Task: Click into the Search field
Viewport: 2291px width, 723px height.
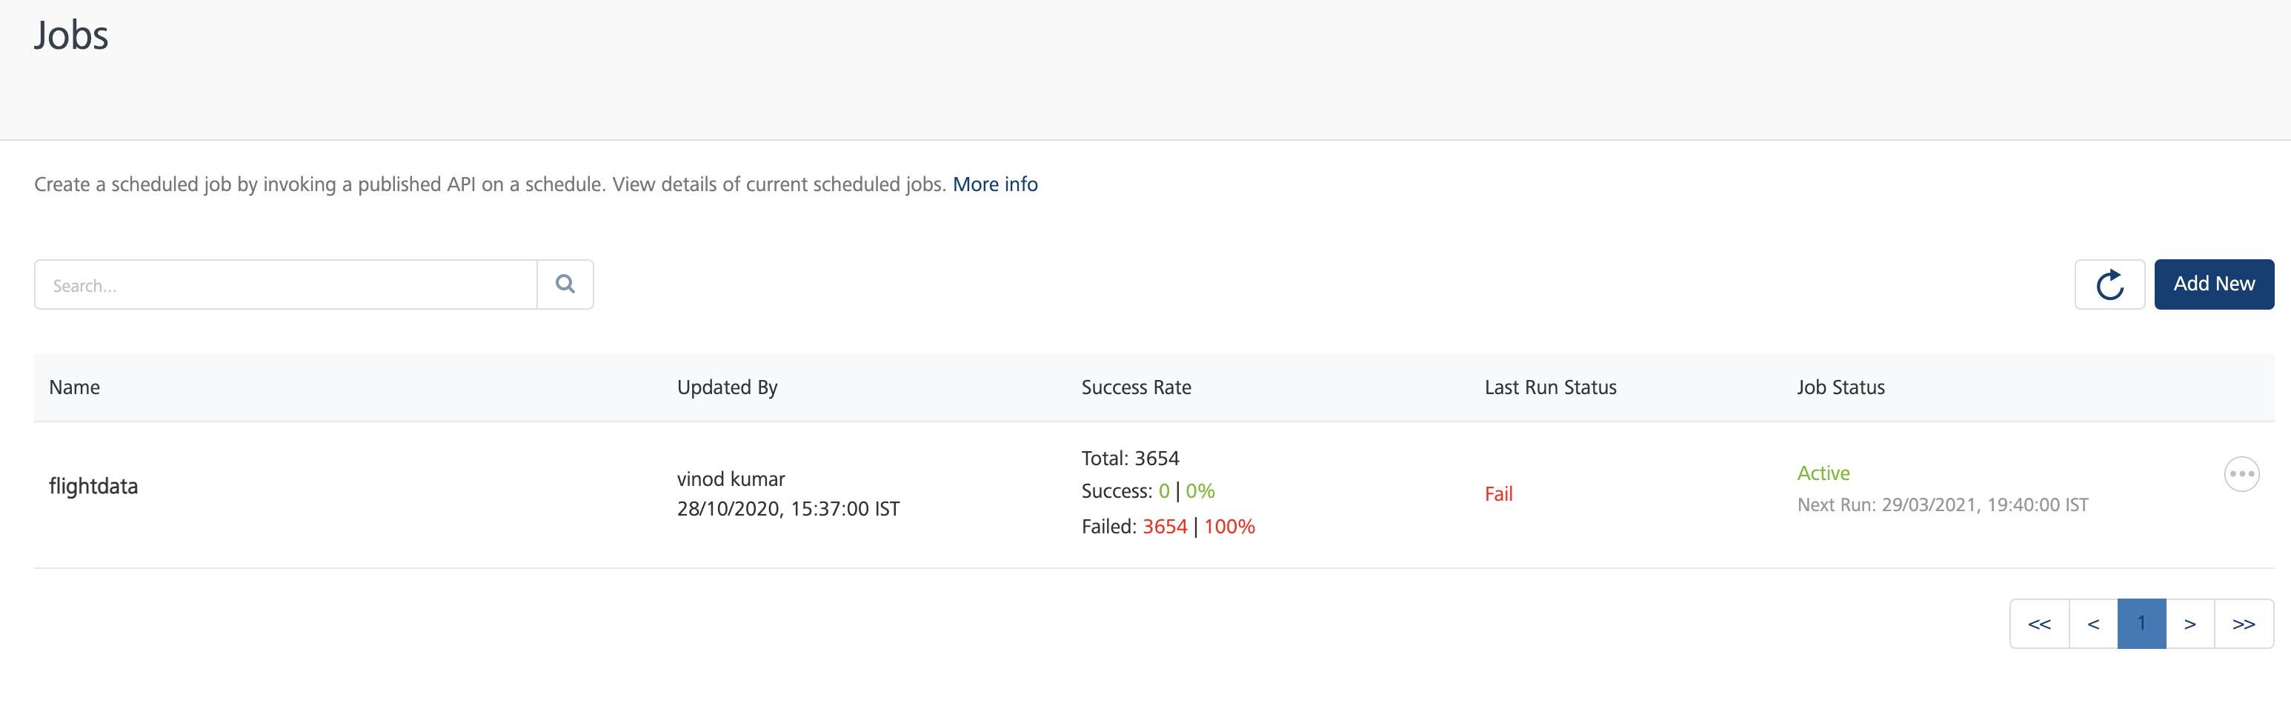Action: point(285,284)
